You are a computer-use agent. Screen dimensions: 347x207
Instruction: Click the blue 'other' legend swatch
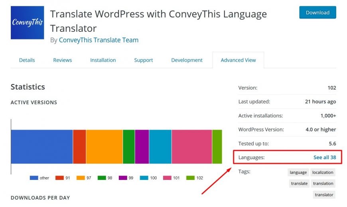click(x=34, y=178)
